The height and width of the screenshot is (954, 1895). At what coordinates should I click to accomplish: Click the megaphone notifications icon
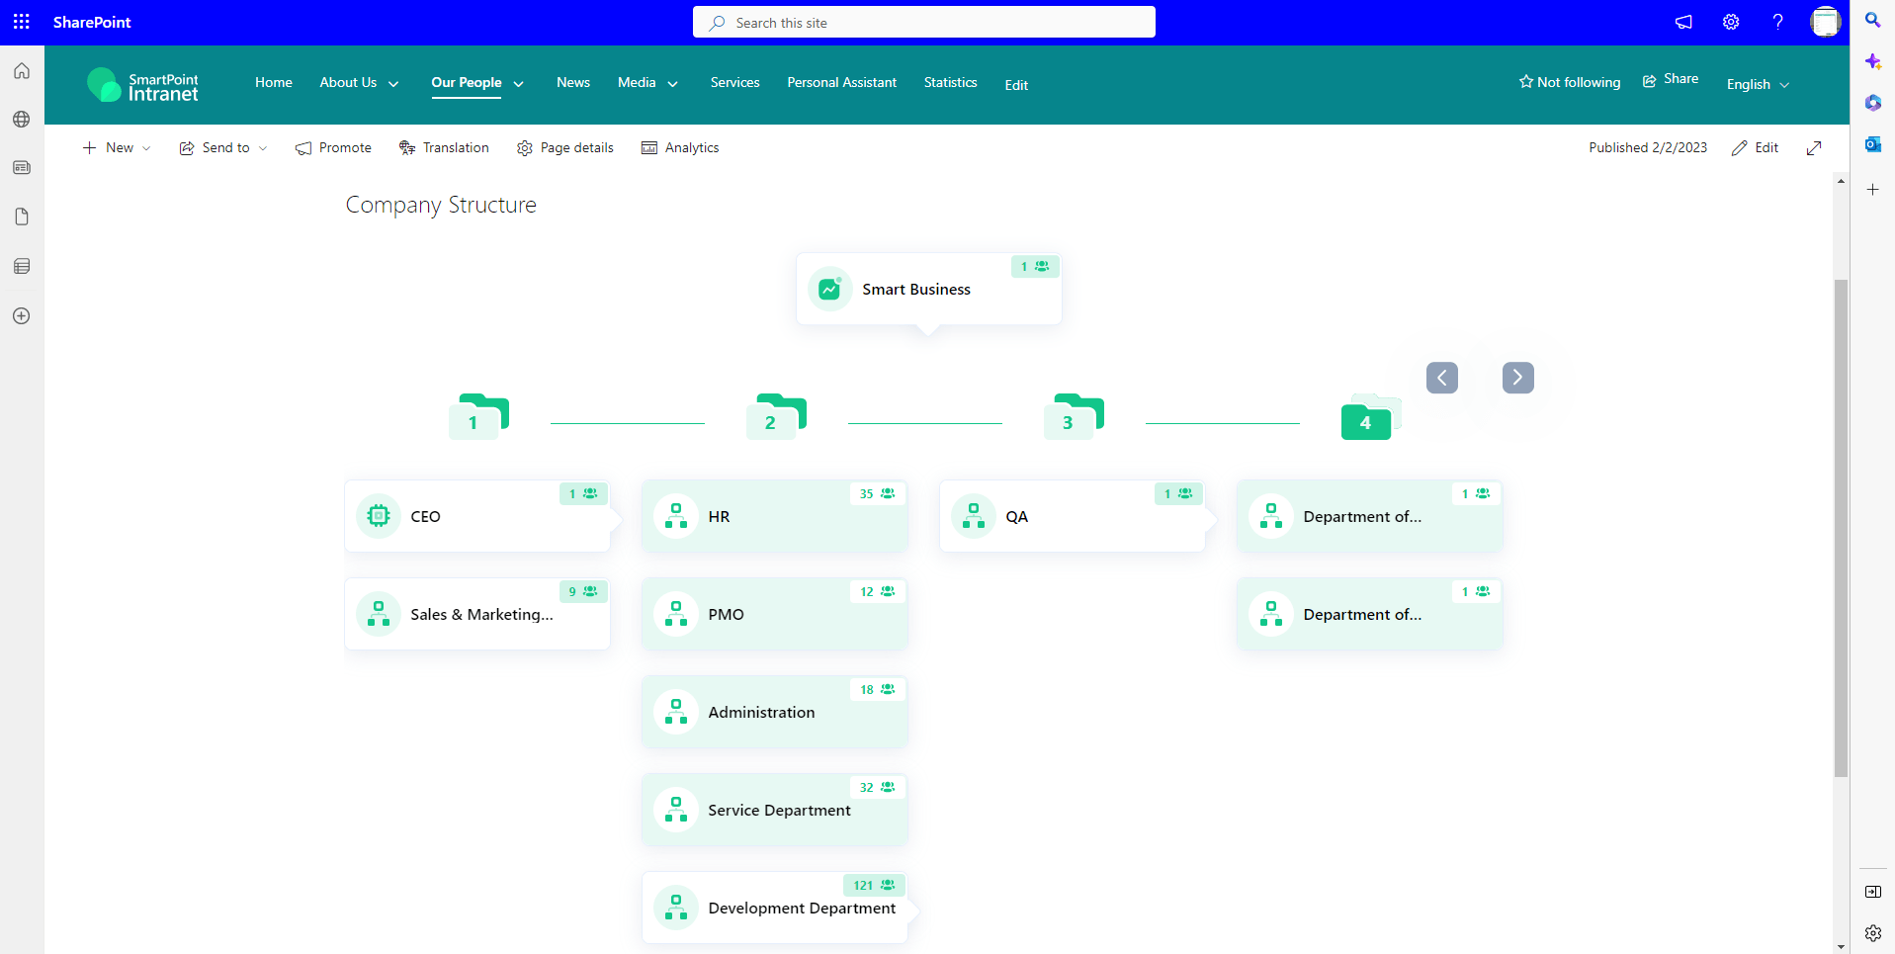(x=1683, y=22)
